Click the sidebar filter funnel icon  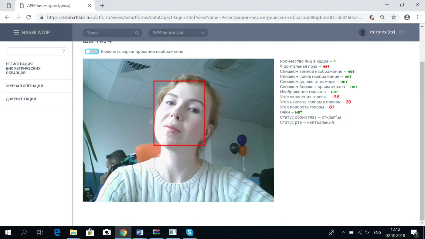64,51
